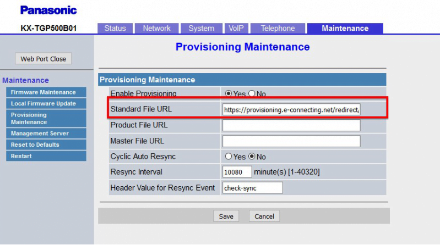The width and height of the screenshot is (440, 245).
Task: Click the blue Provisioning Maintenance section header
Action: pos(242,80)
